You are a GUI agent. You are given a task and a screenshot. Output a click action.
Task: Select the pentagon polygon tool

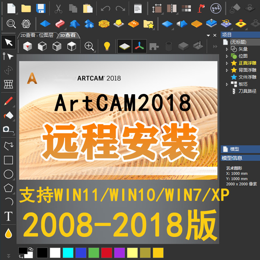pyautogui.click(x=8, y=188)
